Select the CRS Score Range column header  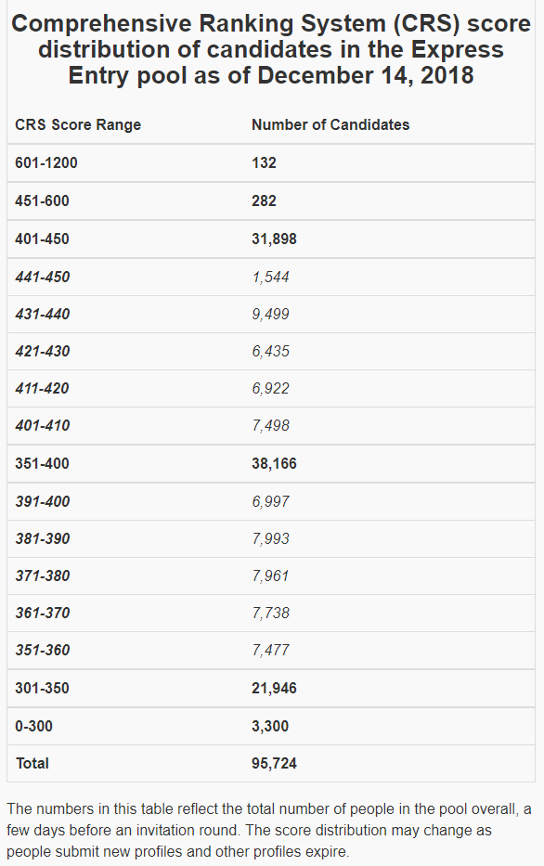(x=78, y=124)
